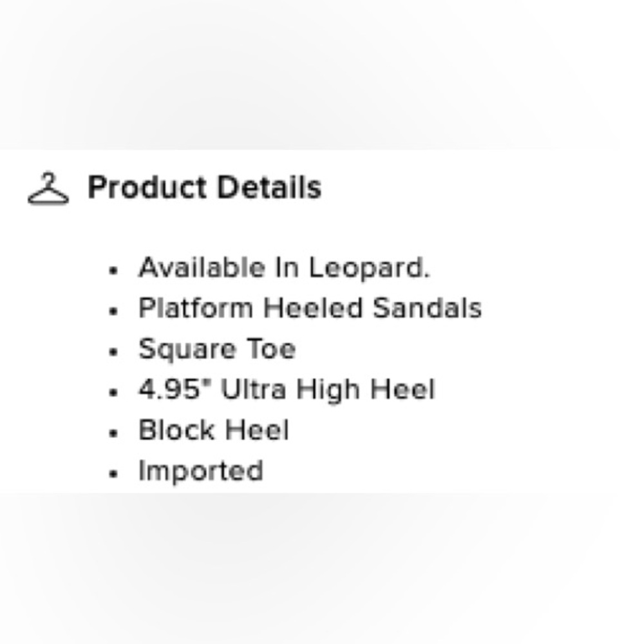The height and width of the screenshot is (644, 644).
Task: Click the bullet before 'Available In Leopard.'
Action: pyautogui.click(x=113, y=270)
